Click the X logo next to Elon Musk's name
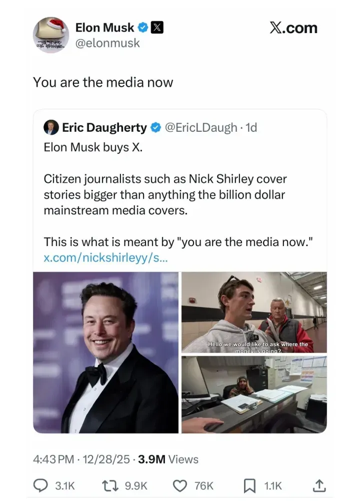Viewport: 359px width, 502px height. [x=157, y=28]
